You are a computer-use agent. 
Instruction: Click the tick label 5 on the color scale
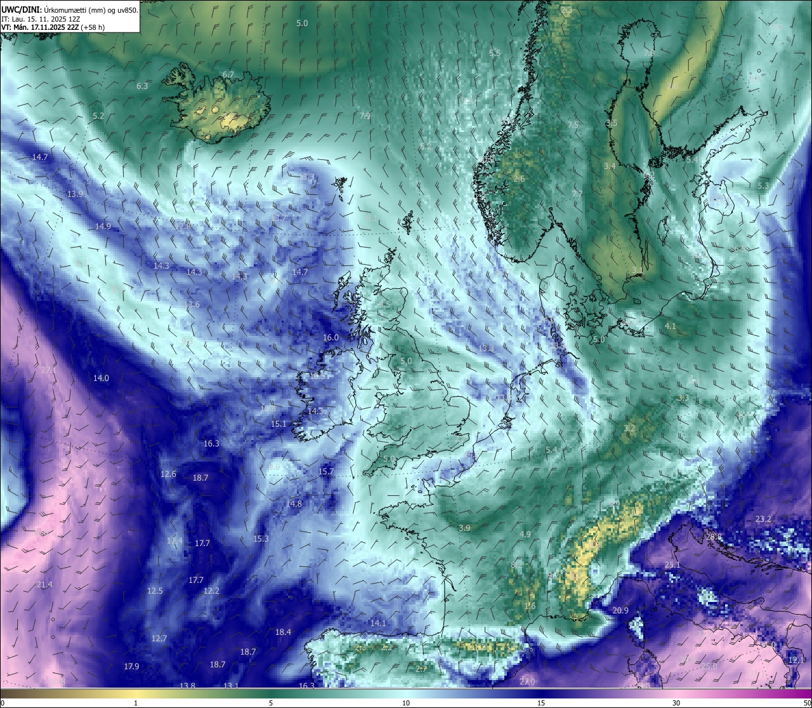point(271,703)
